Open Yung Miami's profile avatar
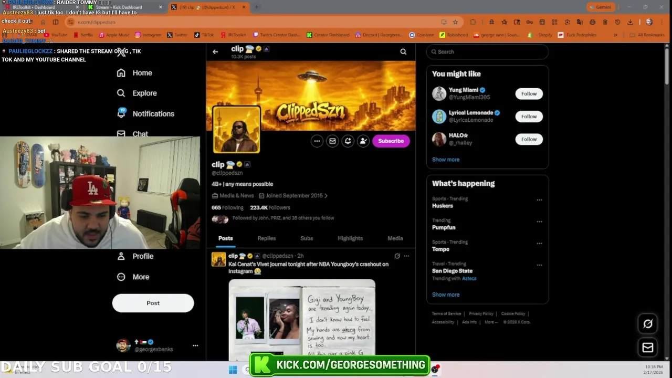 (439, 93)
